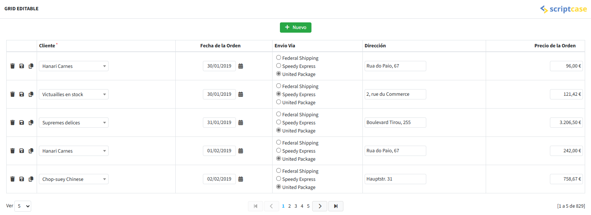Viewport: 591px width, 215px height.
Task: Delete the Hanari Carnes first row
Action: point(12,66)
